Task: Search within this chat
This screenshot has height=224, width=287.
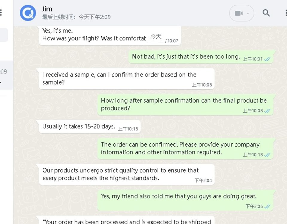Action: [x=266, y=13]
